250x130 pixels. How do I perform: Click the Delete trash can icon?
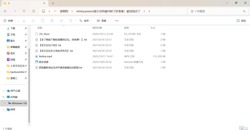tap(71, 21)
